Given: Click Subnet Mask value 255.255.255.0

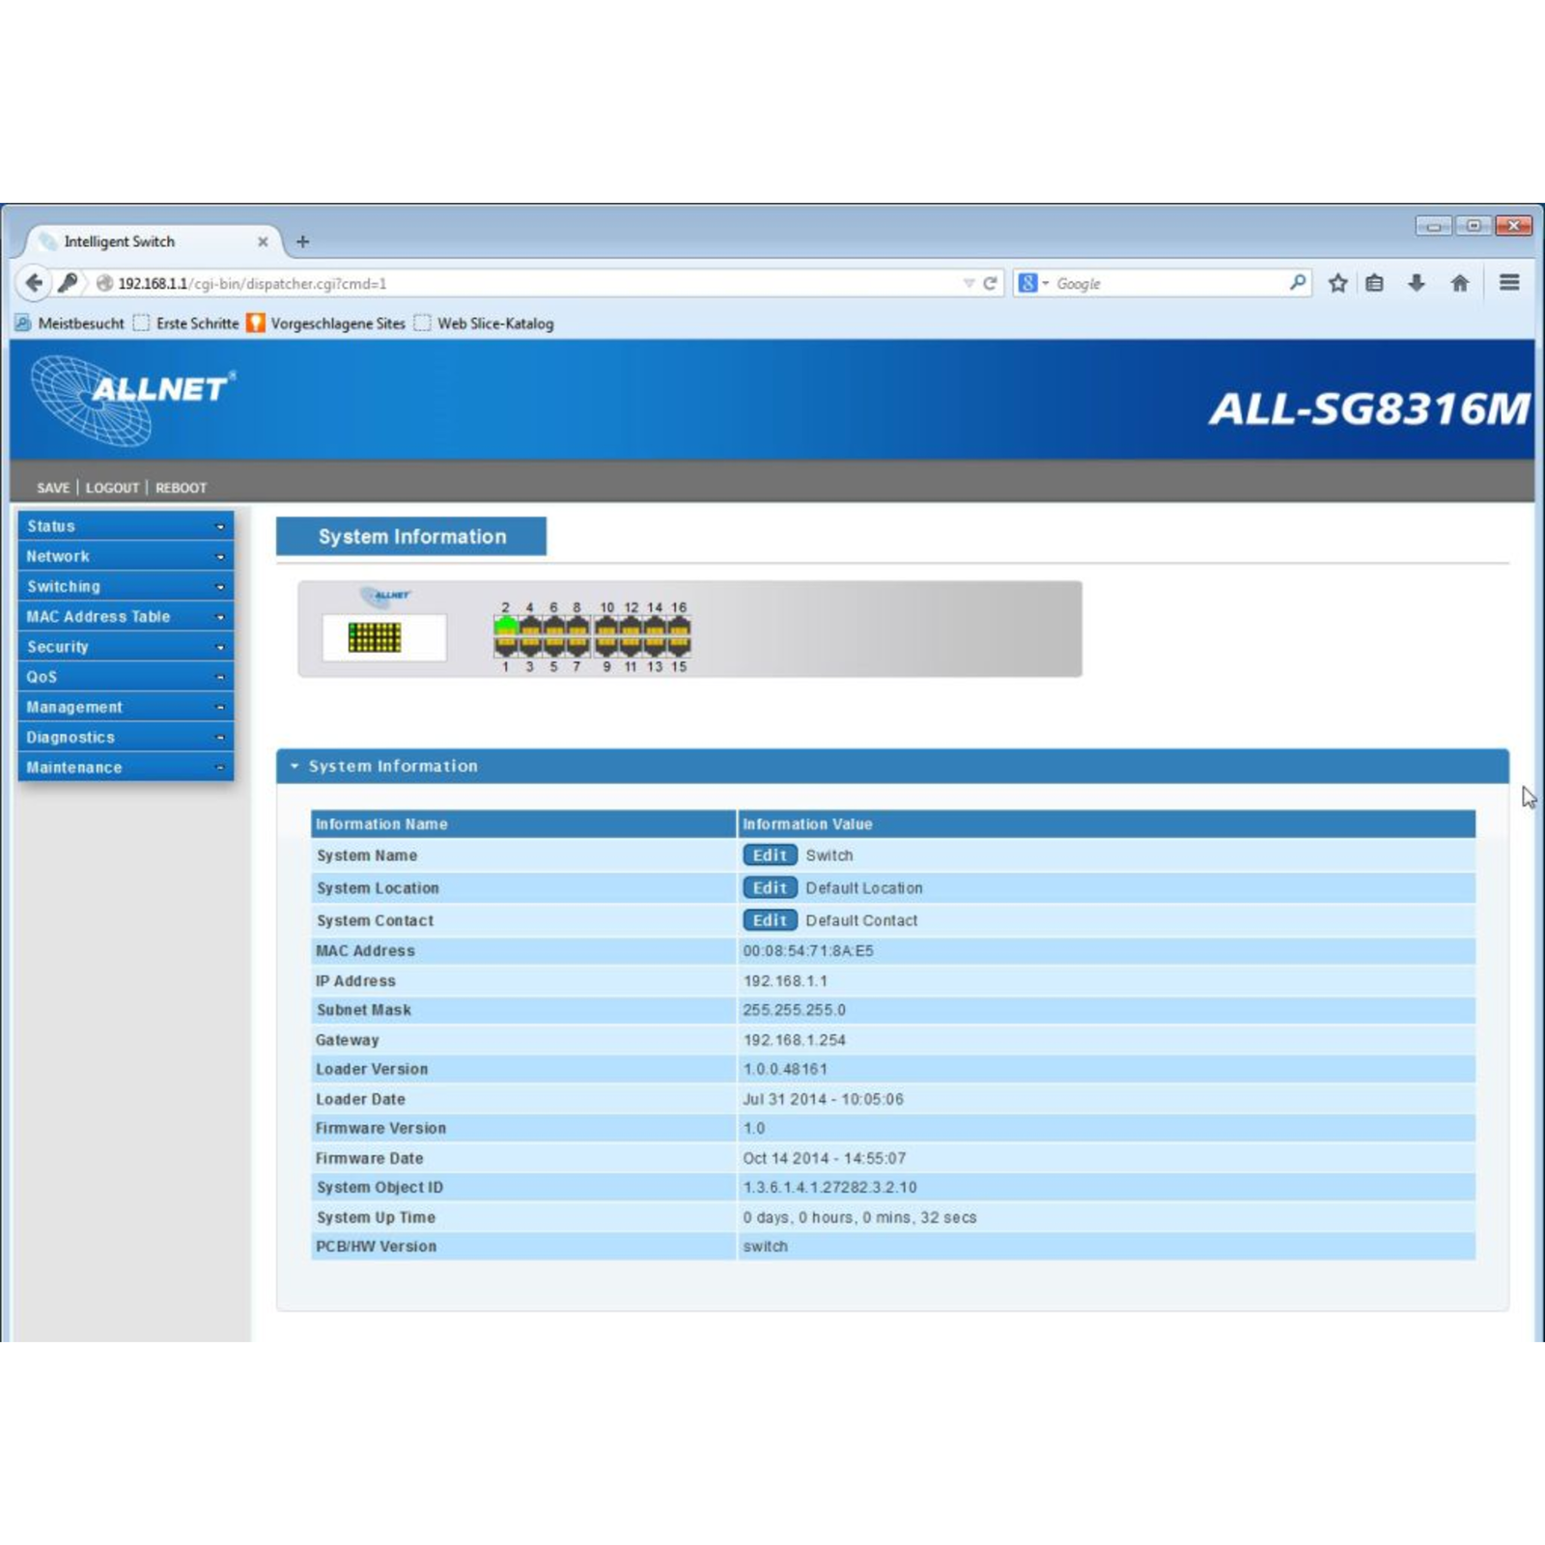Looking at the screenshot, I should [x=794, y=1010].
